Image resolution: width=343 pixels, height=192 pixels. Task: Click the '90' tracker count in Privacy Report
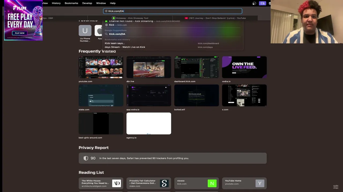93,158
